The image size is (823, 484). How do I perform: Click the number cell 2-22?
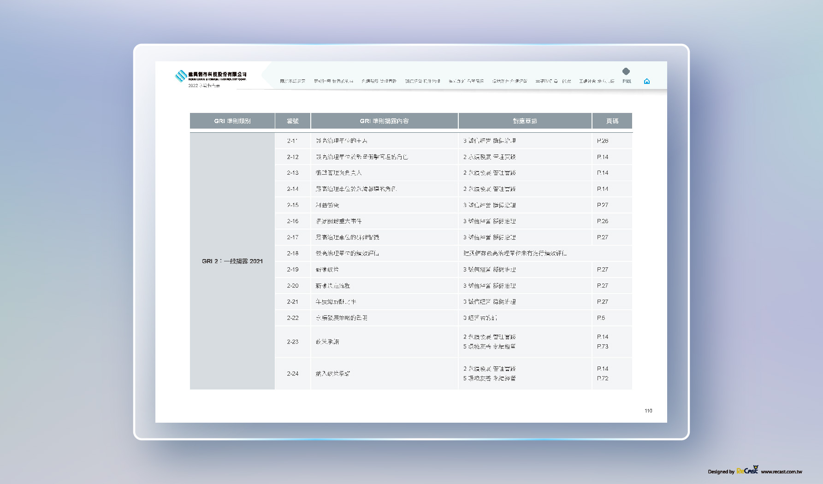point(293,318)
